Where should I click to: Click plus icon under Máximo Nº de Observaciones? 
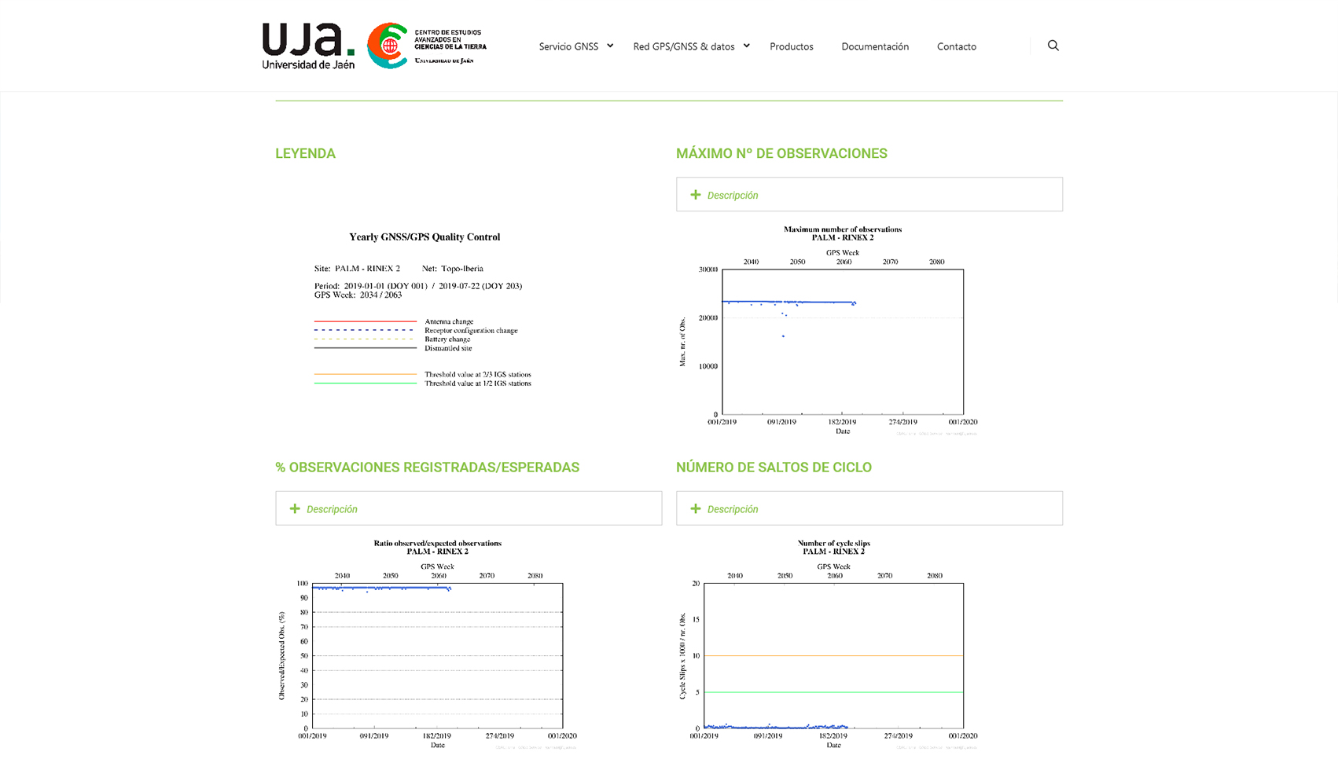click(695, 195)
